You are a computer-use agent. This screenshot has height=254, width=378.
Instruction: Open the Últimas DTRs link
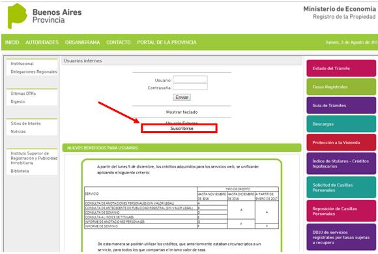point(23,94)
